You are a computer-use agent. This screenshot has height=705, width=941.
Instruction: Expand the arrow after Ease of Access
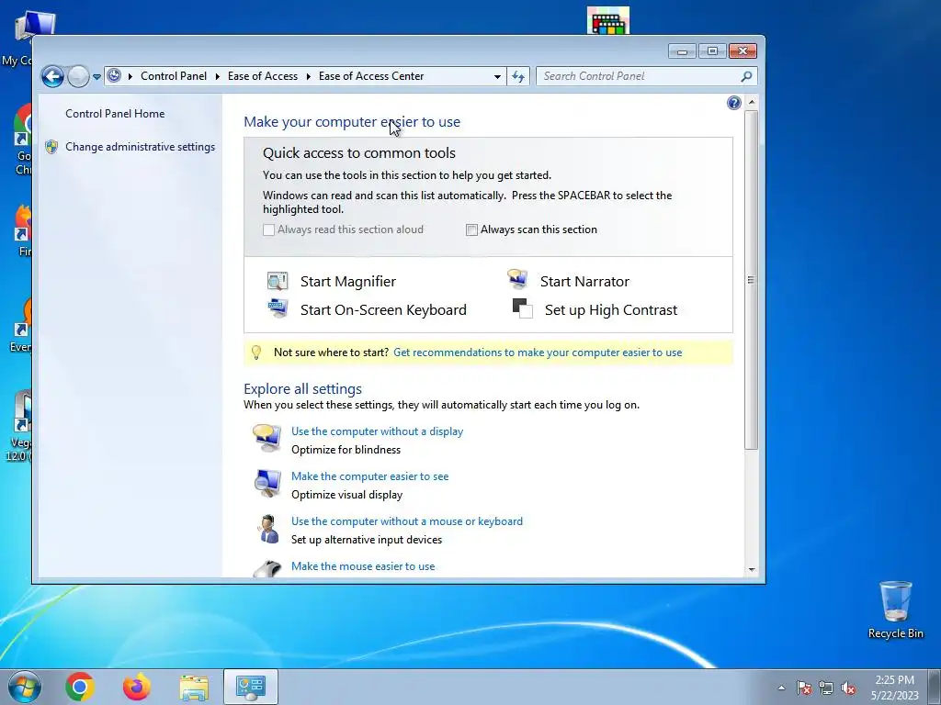click(x=309, y=77)
